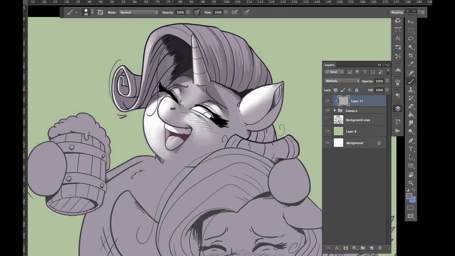Screen dimensions: 455x256
Task: Create new adjustment layer icon
Action: 354,248
